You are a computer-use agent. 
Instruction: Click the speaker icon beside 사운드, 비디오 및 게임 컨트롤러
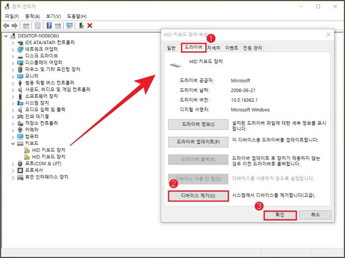[x=20, y=90]
